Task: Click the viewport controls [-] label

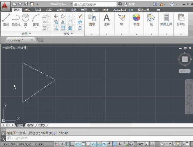Action: pos(4,48)
